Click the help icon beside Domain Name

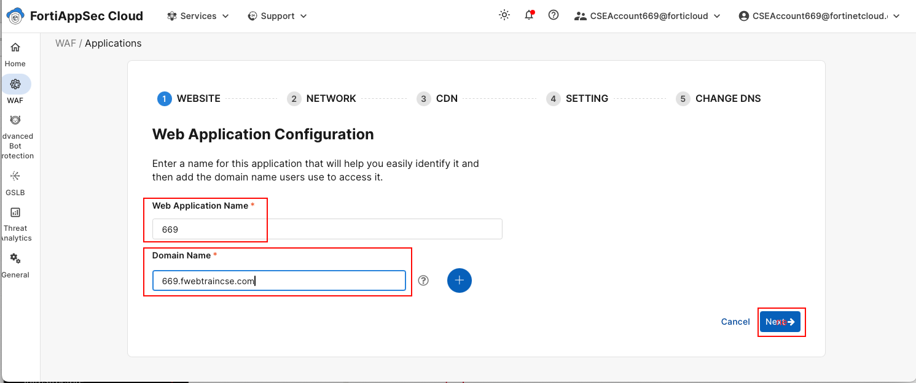point(423,280)
